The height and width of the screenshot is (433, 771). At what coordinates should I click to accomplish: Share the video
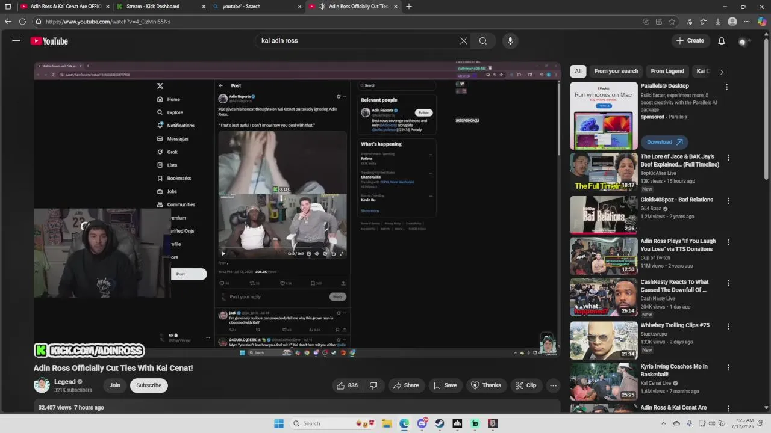coord(405,385)
